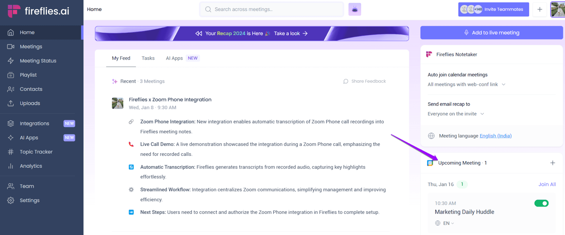Open Topic Tracker in the sidebar
Screen dimensions: 565x235
pyautogui.click(x=41, y=152)
